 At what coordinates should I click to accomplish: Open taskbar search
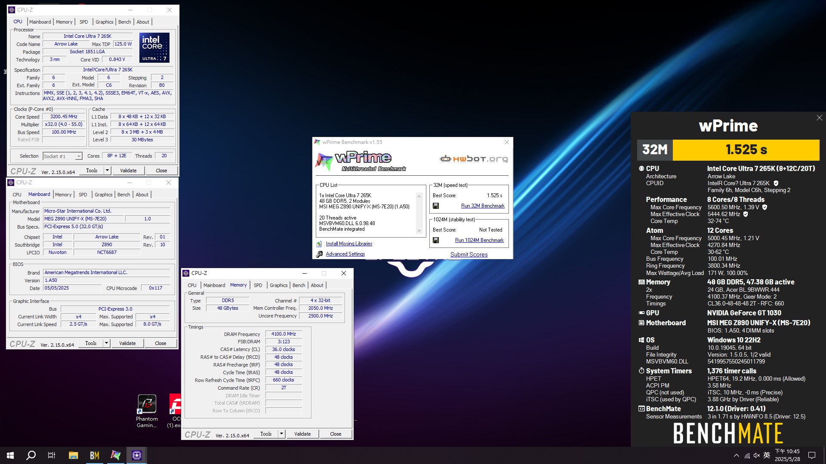tap(31, 455)
